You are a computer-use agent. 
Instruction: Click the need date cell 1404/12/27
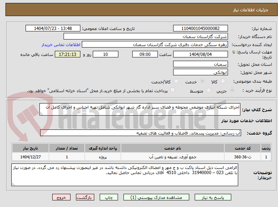[30, 157]
